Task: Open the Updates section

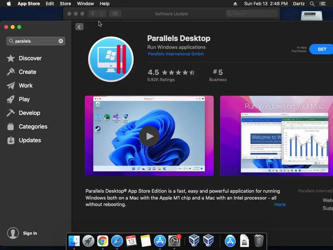Action: 24,140
